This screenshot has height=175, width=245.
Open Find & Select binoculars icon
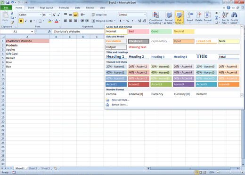tap(234, 15)
